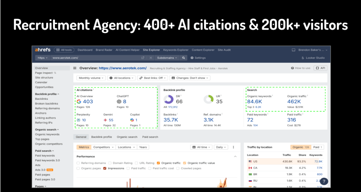Screen dimensions: 361x192
Task: Click the hamburger menu beside Overview
Action: pyautogui.click(x=75, y=68)
